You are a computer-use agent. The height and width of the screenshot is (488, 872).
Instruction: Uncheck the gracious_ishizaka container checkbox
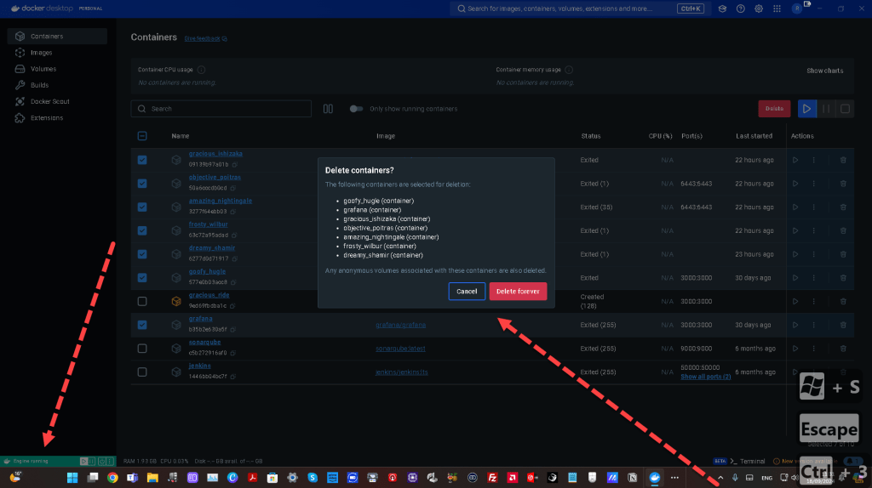coord(142,160)
